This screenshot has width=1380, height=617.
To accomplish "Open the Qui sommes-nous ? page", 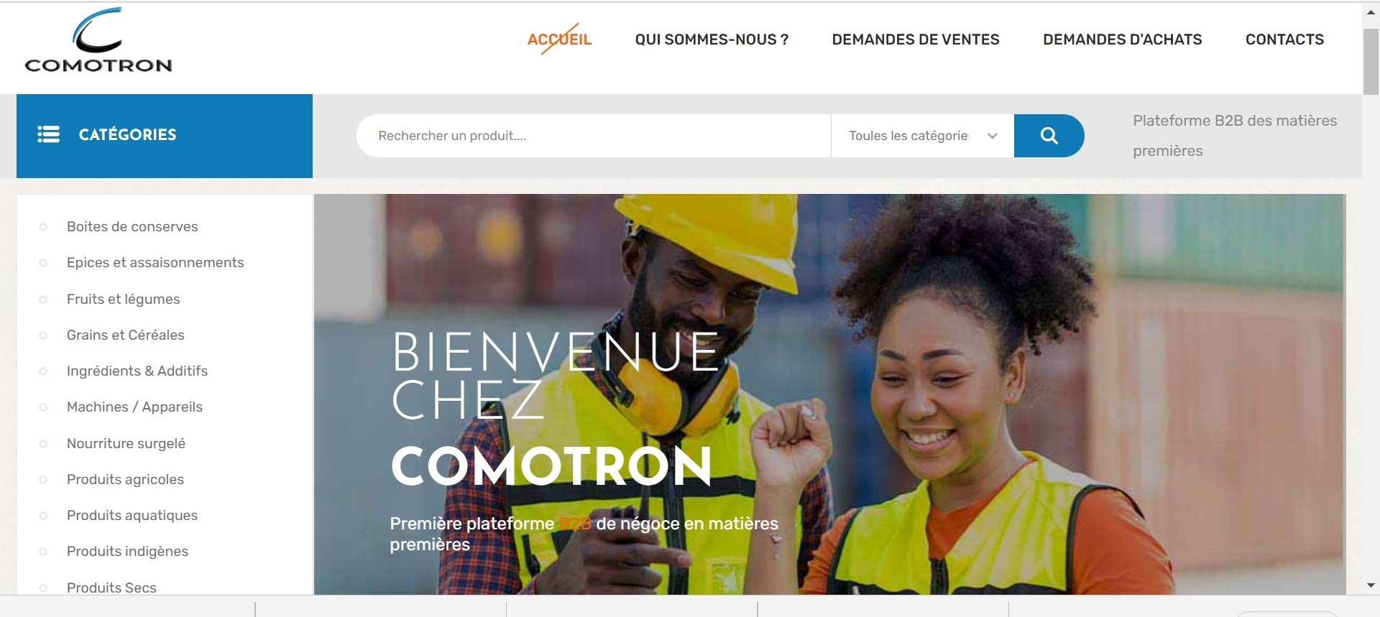I will [x=712, y=40].
